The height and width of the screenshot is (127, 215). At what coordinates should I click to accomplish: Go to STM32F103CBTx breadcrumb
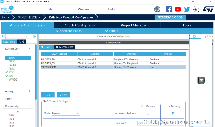coord(29,17)
